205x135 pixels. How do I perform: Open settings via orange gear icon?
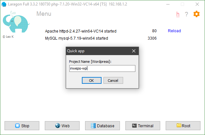click(196, 14)
